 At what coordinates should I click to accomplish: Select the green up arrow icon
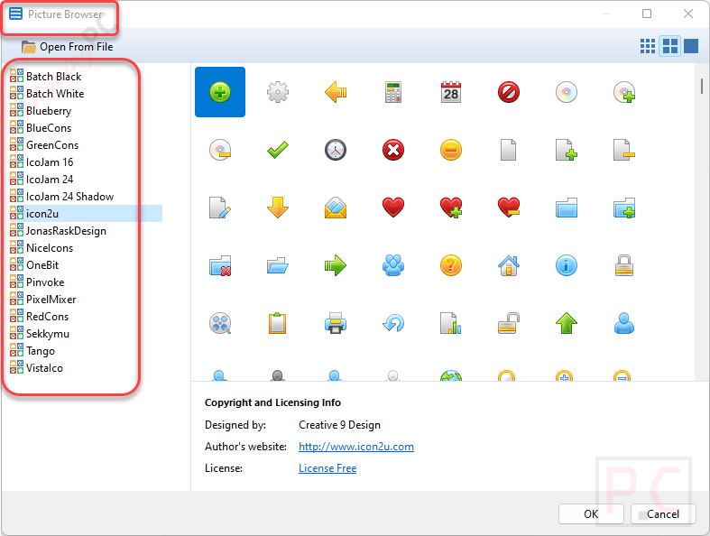pyautogui.click(x=567, y=324)
